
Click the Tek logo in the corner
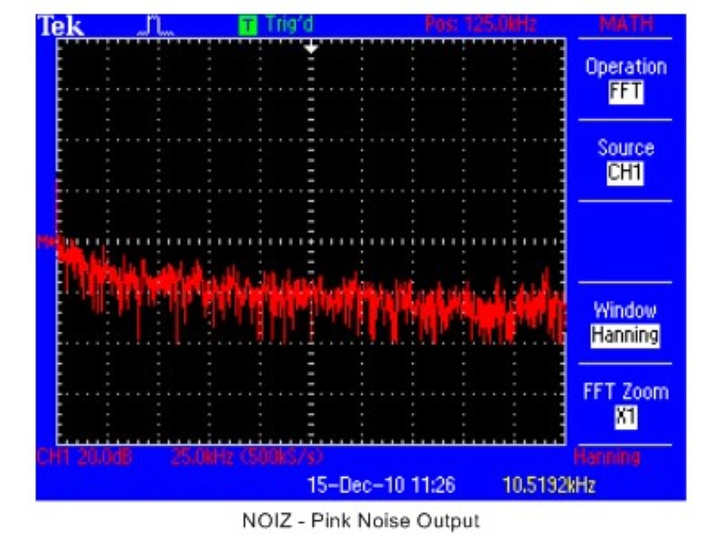click(x=61, y=26)
